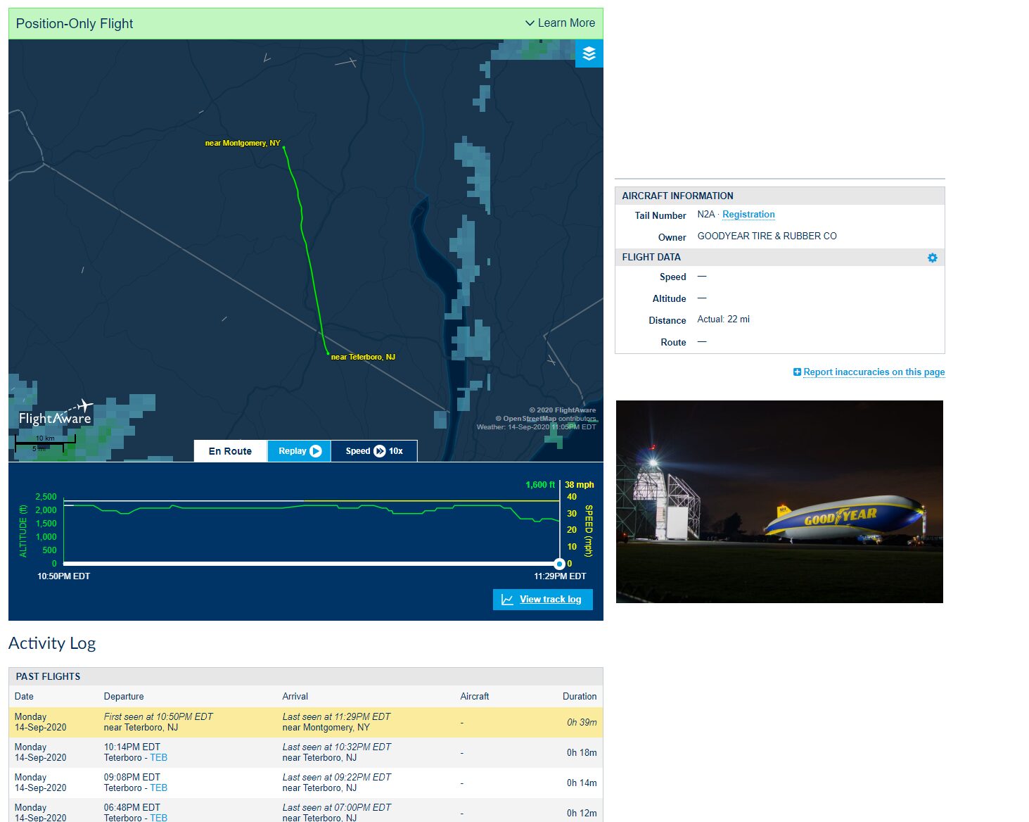Screen dimensions: 1029x822
Task: Click TEB link in 09:08PM EDT row
Action: click(158, 788)
